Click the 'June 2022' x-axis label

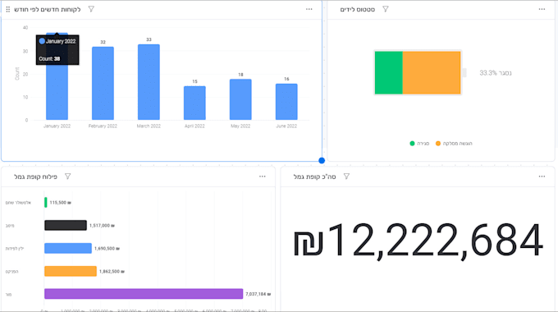coord(286,126)
